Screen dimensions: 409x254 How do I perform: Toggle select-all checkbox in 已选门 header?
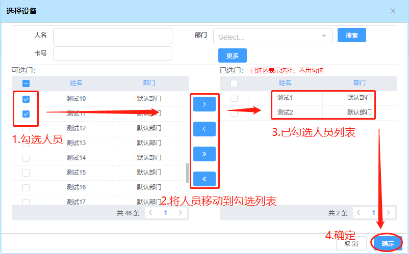[x=234, y=83]
